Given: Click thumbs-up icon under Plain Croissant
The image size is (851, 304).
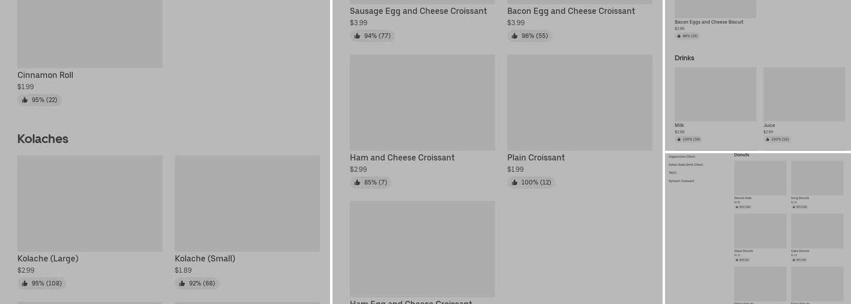Looking at the screenshot, I should pyautogui.click(x=515, y=183).
